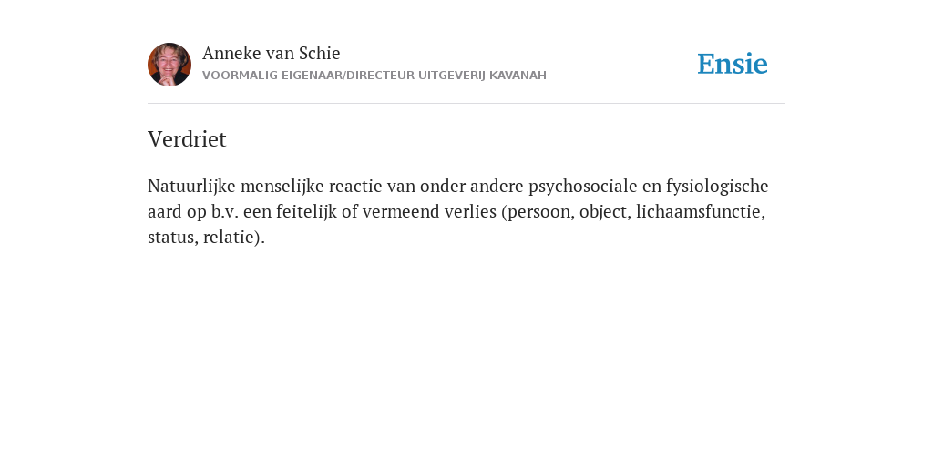Click the horizontal divider below the author header

466,104
